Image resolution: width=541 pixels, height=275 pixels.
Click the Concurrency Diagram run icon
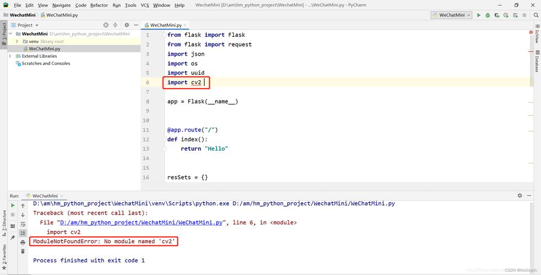pyautogui.click(x=515, y=15)
